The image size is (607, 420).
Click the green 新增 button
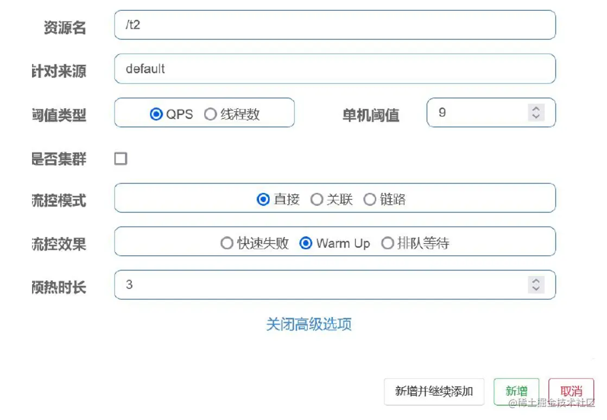(x=516, y=391)
